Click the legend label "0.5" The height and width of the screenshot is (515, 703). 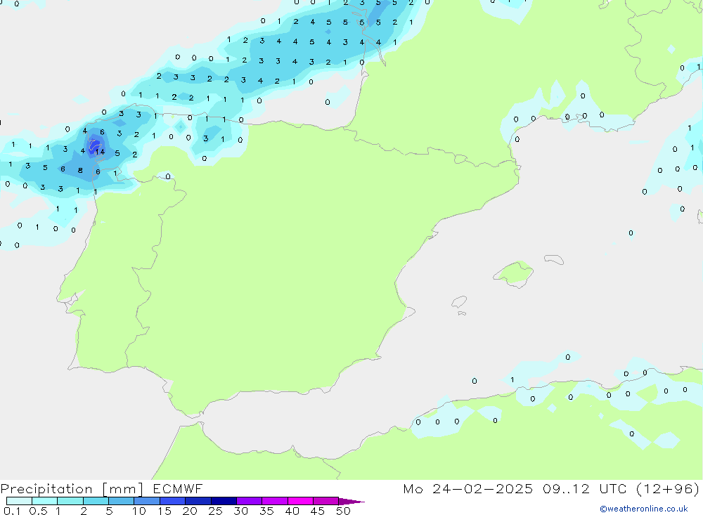[38, 511]
